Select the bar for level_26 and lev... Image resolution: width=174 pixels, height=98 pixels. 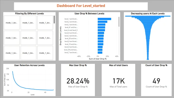tap(101, 39)
